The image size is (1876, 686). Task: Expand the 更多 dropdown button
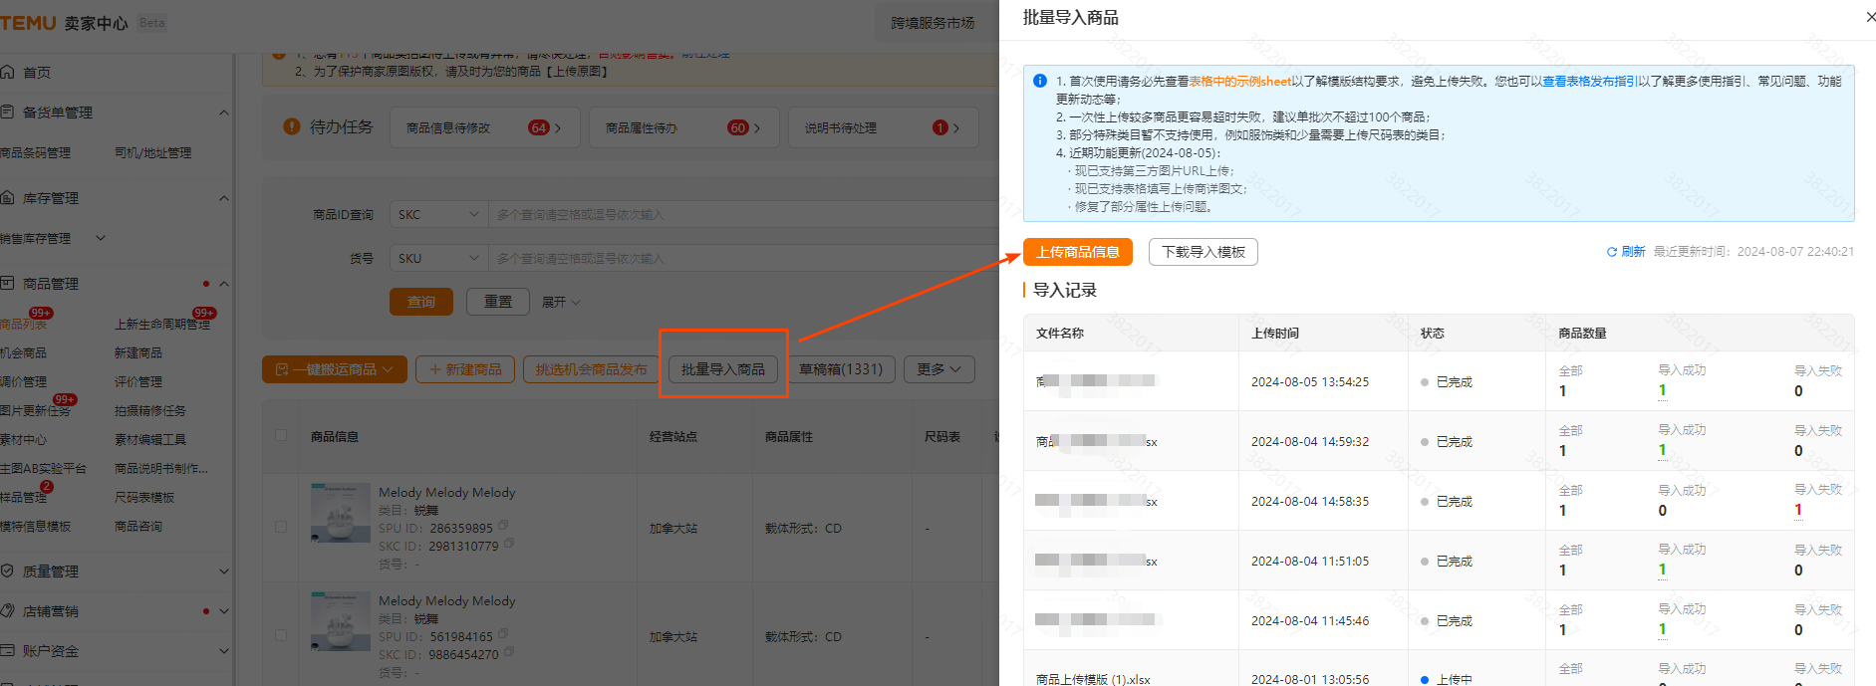pyautogui.click(x=938, y=369)
